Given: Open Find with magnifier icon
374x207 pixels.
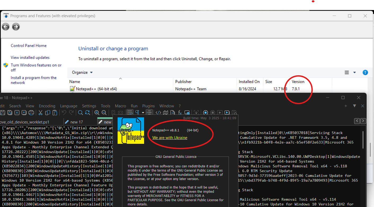Looking at the screenshot, I should pyautogui.click(x=81, y=112).
